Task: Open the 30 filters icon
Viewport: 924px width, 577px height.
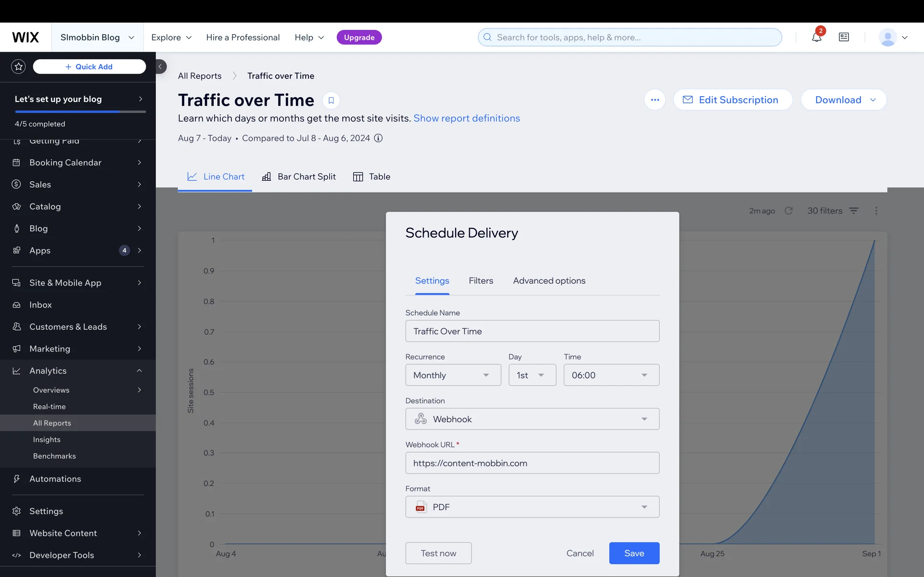Action: click(x=854, y=211)
